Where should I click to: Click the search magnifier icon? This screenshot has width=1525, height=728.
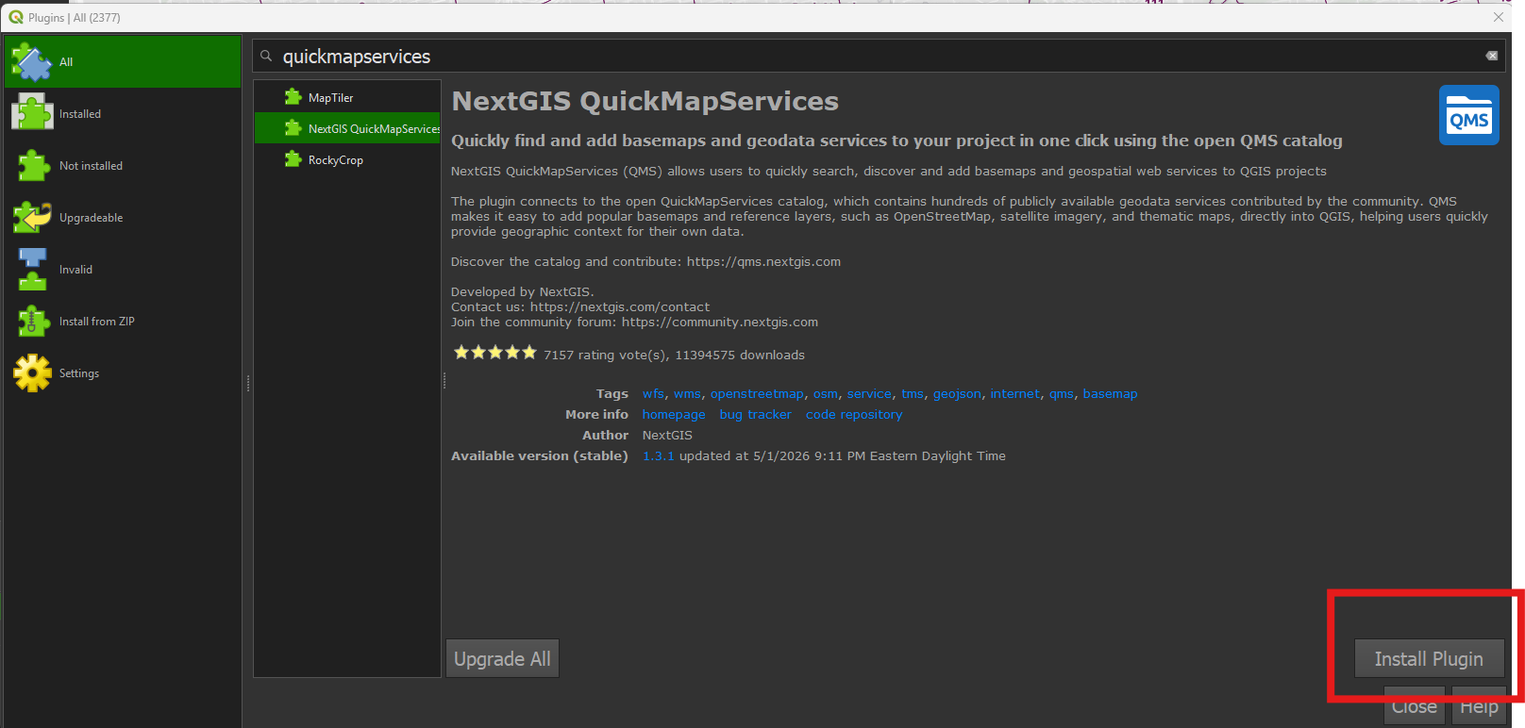[x=266, y=57]
